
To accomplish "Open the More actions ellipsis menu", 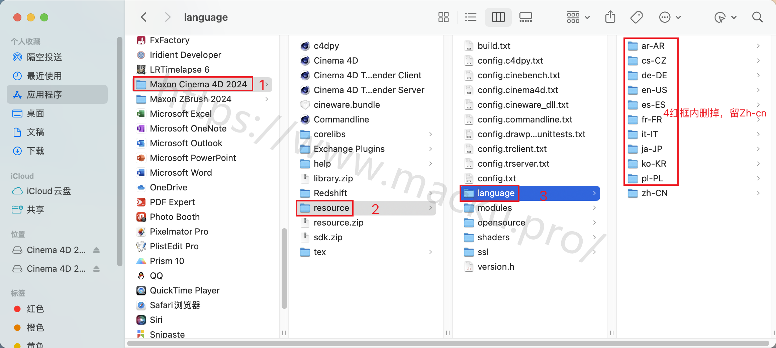I will [x=670, y=17].
